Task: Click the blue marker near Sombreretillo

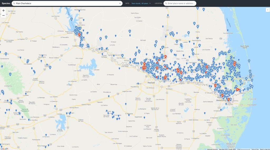Action: pos(6,54)
